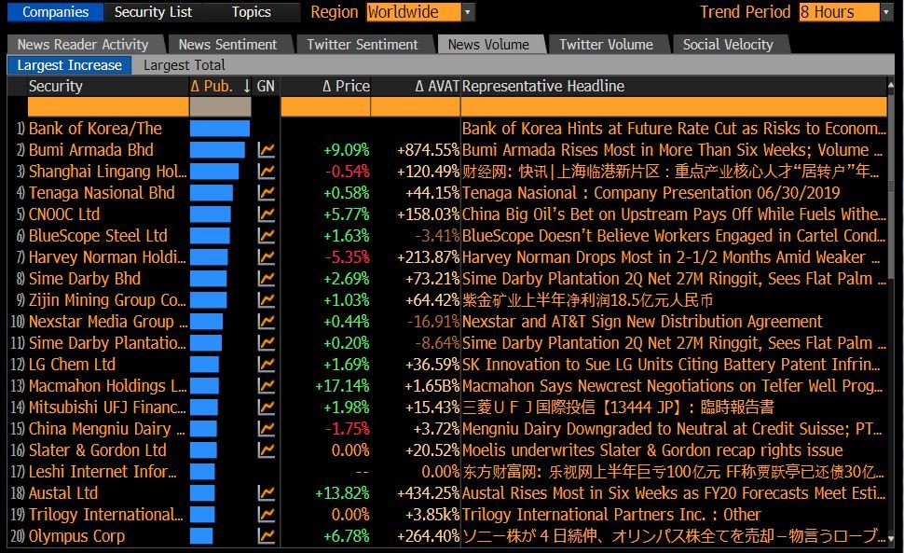904x553 pixels.
Task: Open chart icon for Shanghai Lingang row
Action: [266, 172]
